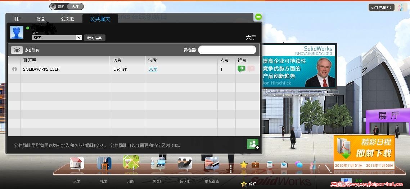
Task: Click the back arrow 返回 icon
Action: [x=53, y=6]
